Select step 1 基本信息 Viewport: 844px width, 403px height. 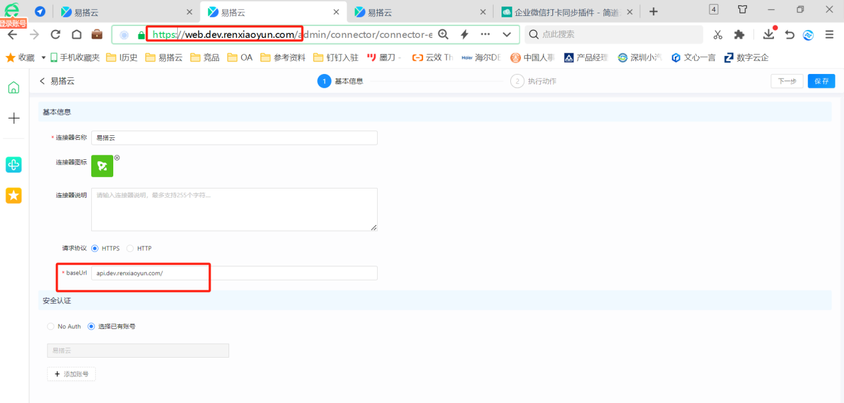340,81
